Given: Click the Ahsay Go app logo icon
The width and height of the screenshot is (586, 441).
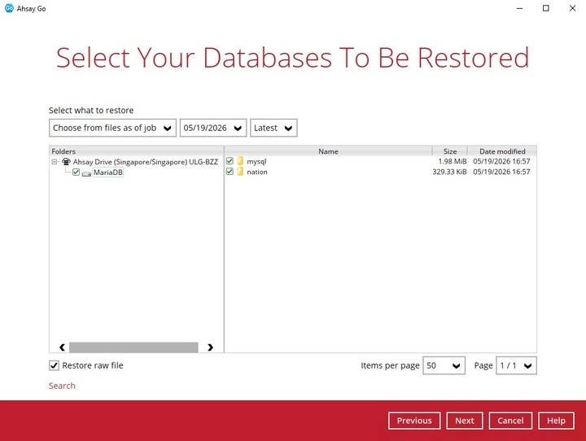Looking at the screenshot, I should 9,8.
